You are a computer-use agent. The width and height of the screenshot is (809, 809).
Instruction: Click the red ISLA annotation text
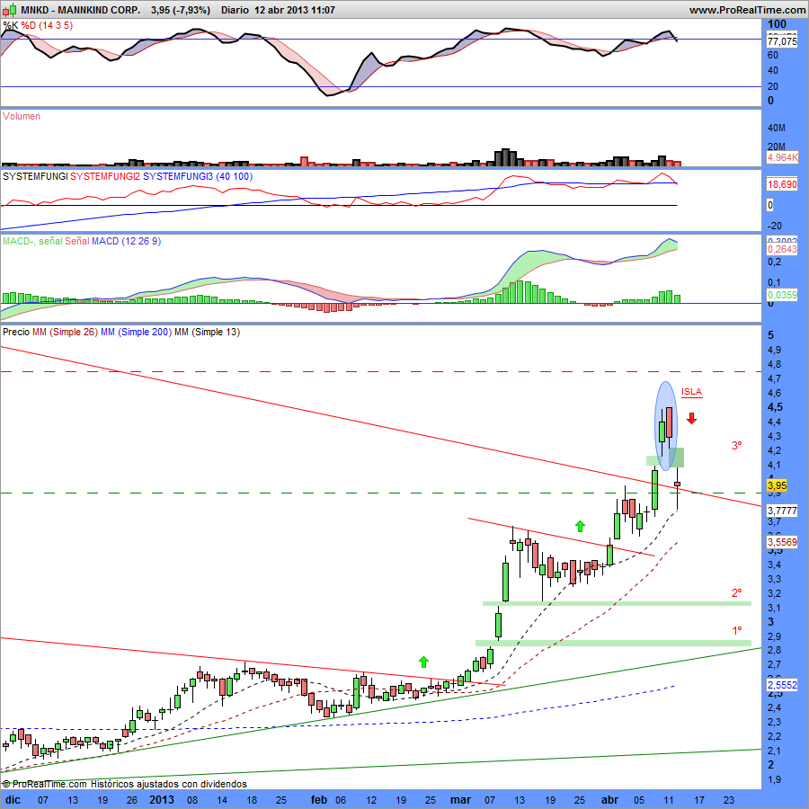(x=691, y=392)
